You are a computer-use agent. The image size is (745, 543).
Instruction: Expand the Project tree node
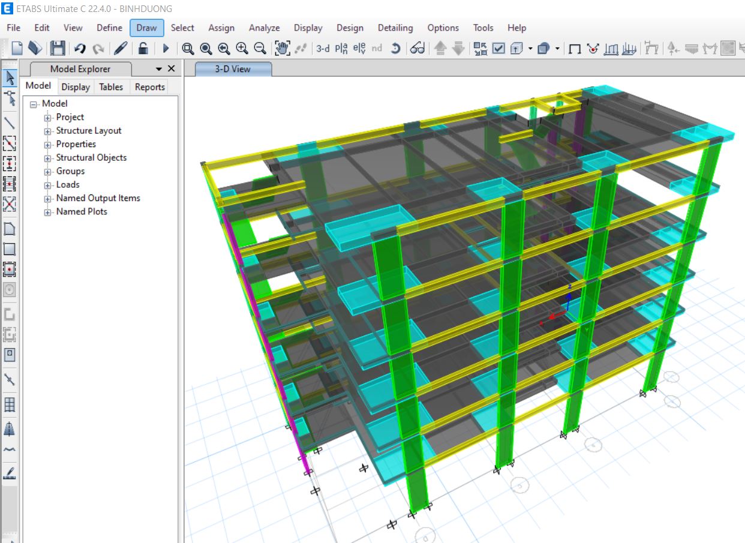click(x=48, y=118)
